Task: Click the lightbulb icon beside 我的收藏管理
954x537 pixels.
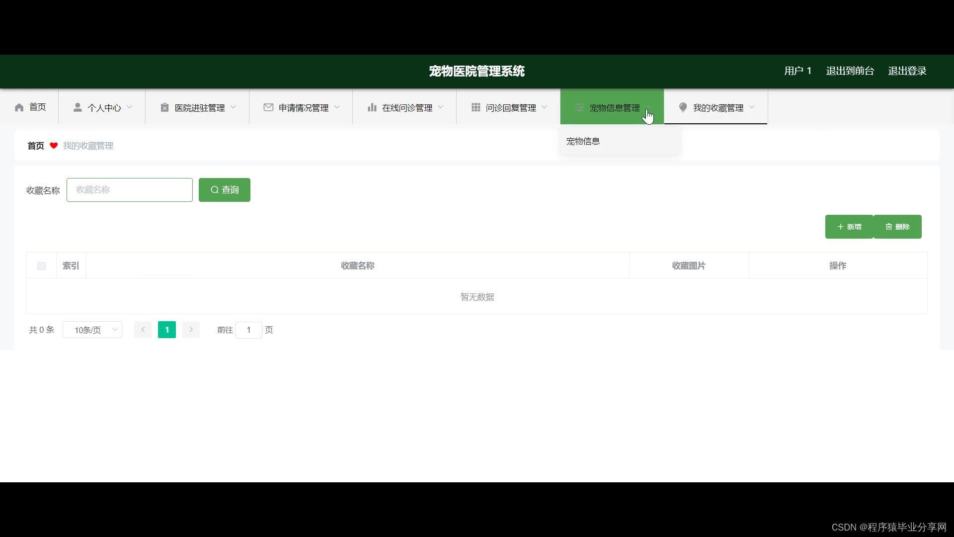Action: (683, 107)
